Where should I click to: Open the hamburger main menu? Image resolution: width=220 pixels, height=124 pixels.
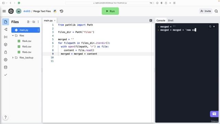pos(4,11)
